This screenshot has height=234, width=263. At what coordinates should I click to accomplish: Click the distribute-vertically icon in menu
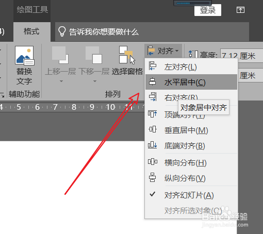point(152,177)
